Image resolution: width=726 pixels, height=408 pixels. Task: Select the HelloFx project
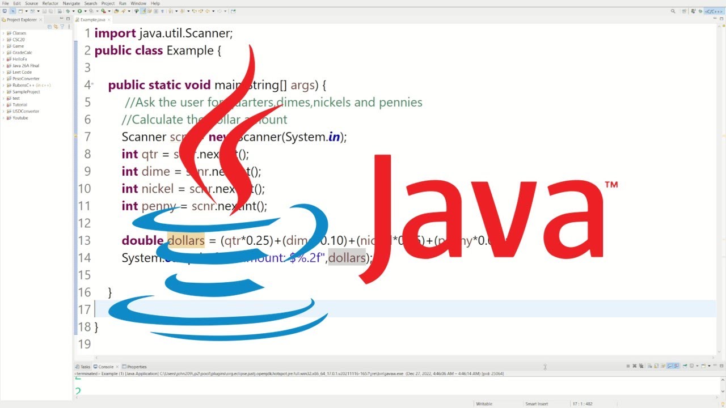20,59
